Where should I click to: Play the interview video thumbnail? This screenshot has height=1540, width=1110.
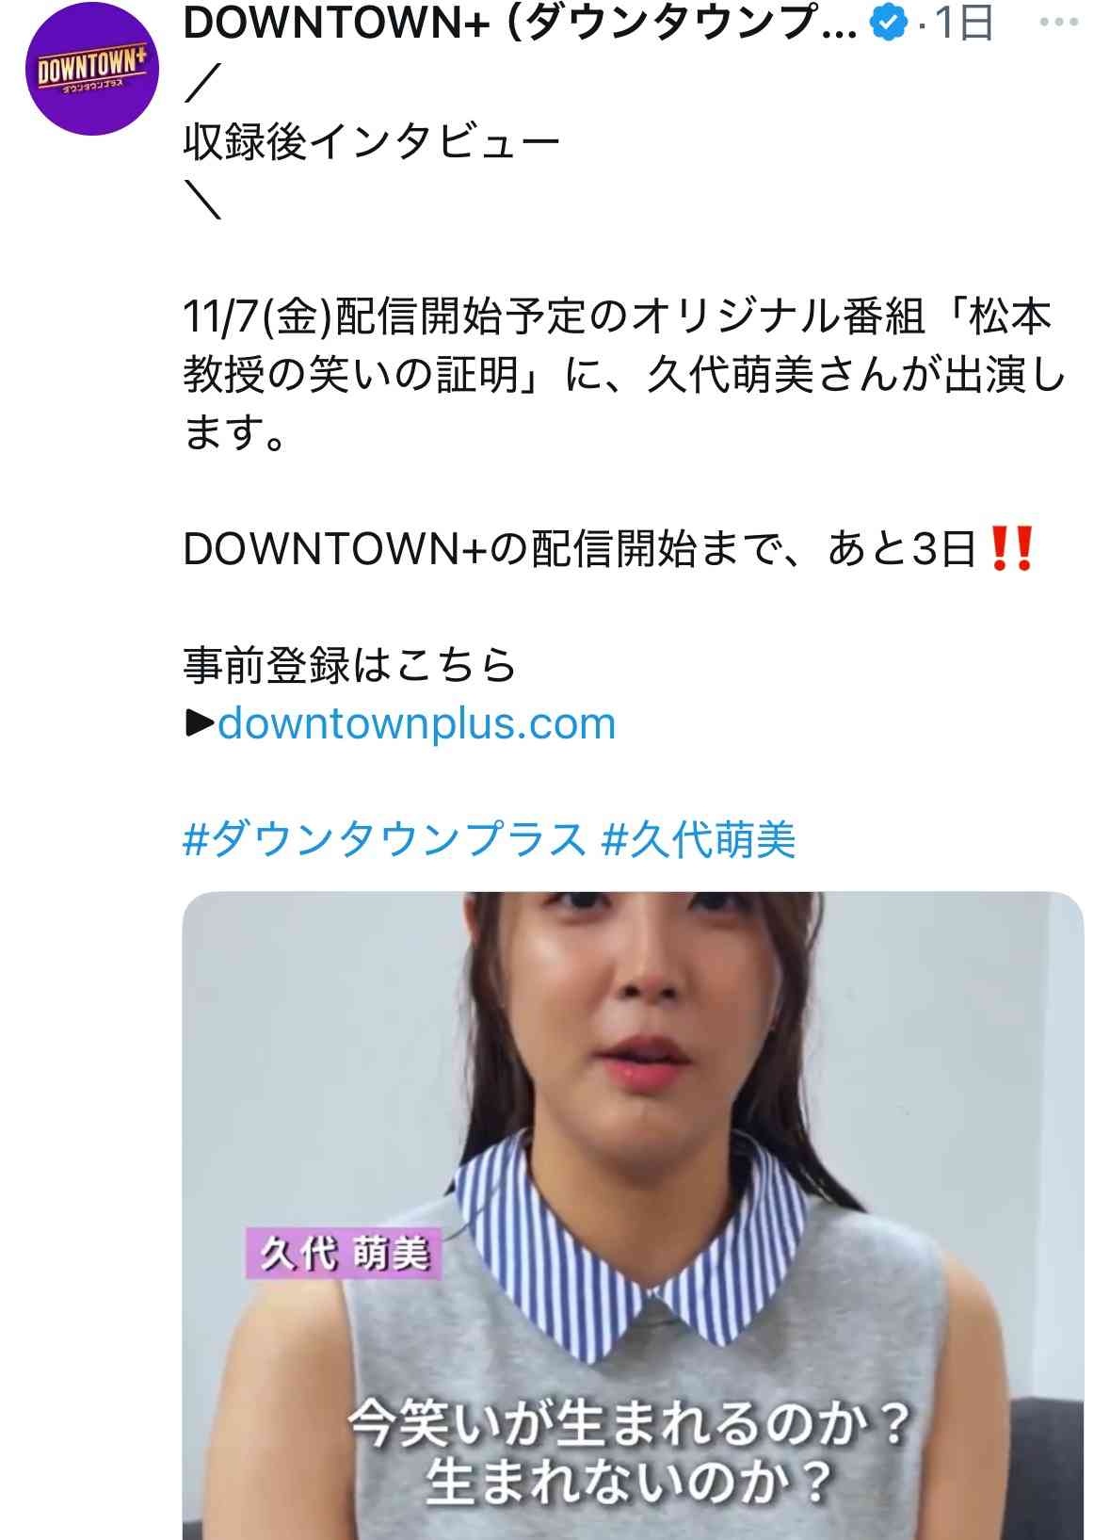pos(633,1215)
